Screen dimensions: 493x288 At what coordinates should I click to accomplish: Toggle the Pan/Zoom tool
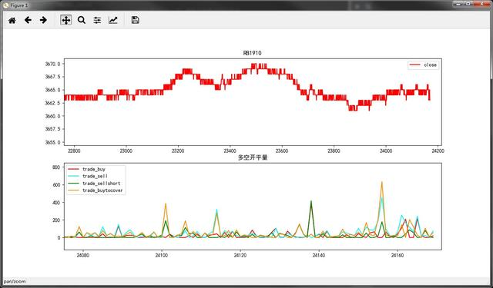(65, 21)
